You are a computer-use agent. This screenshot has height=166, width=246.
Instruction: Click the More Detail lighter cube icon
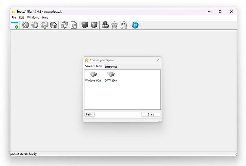click(x=94, y=25)
